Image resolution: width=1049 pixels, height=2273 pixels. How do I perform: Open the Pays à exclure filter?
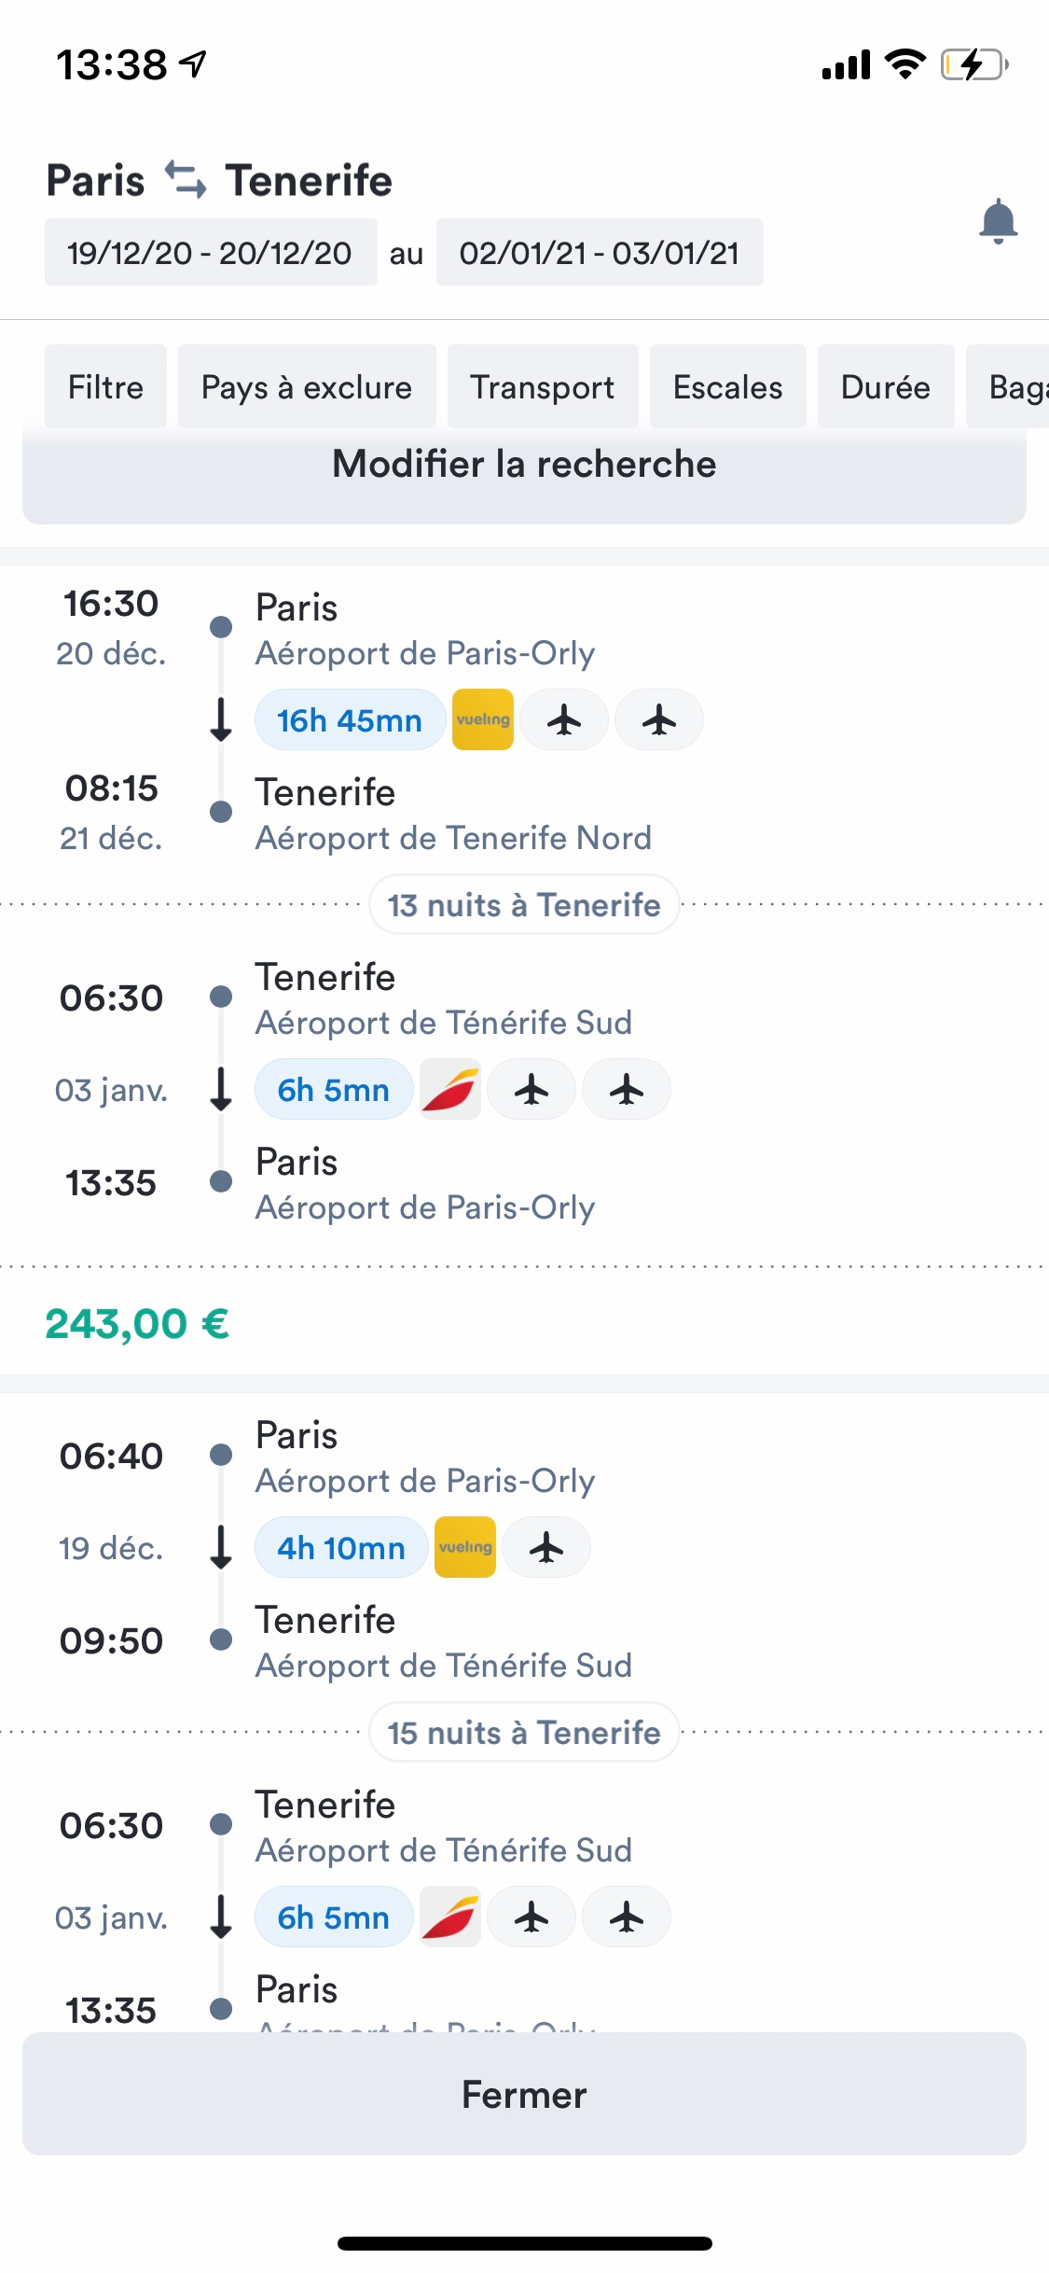coord(307,387)
